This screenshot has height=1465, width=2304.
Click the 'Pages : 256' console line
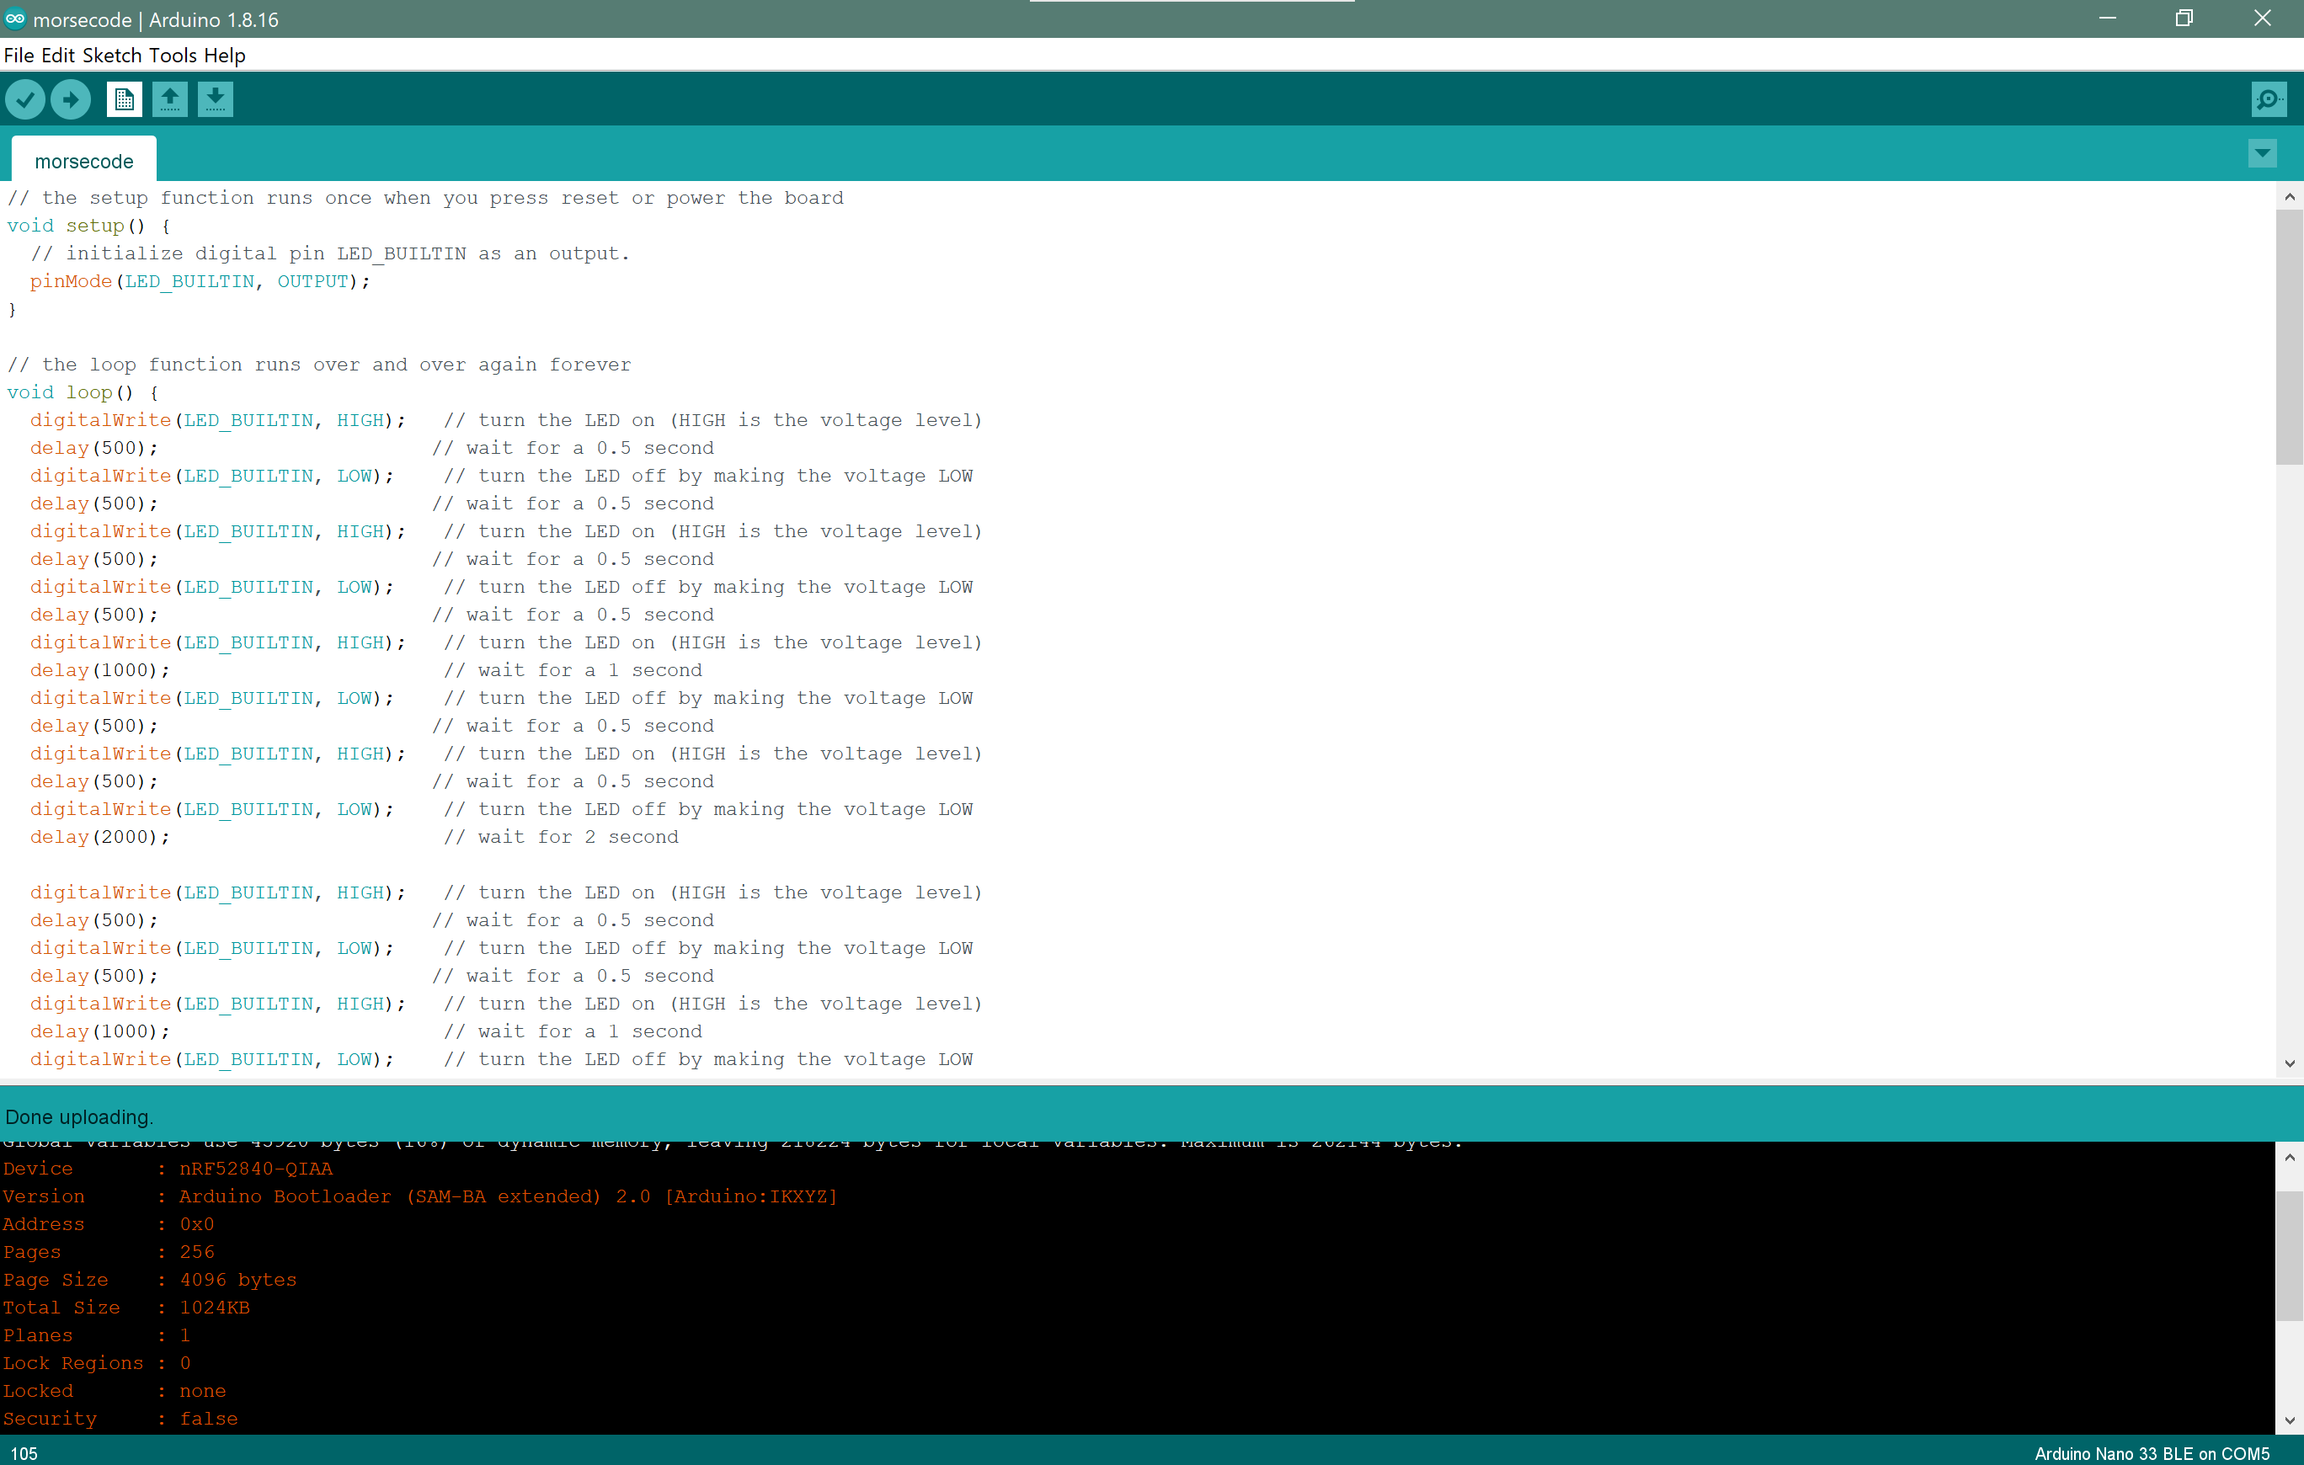[x=109, y=1252]
